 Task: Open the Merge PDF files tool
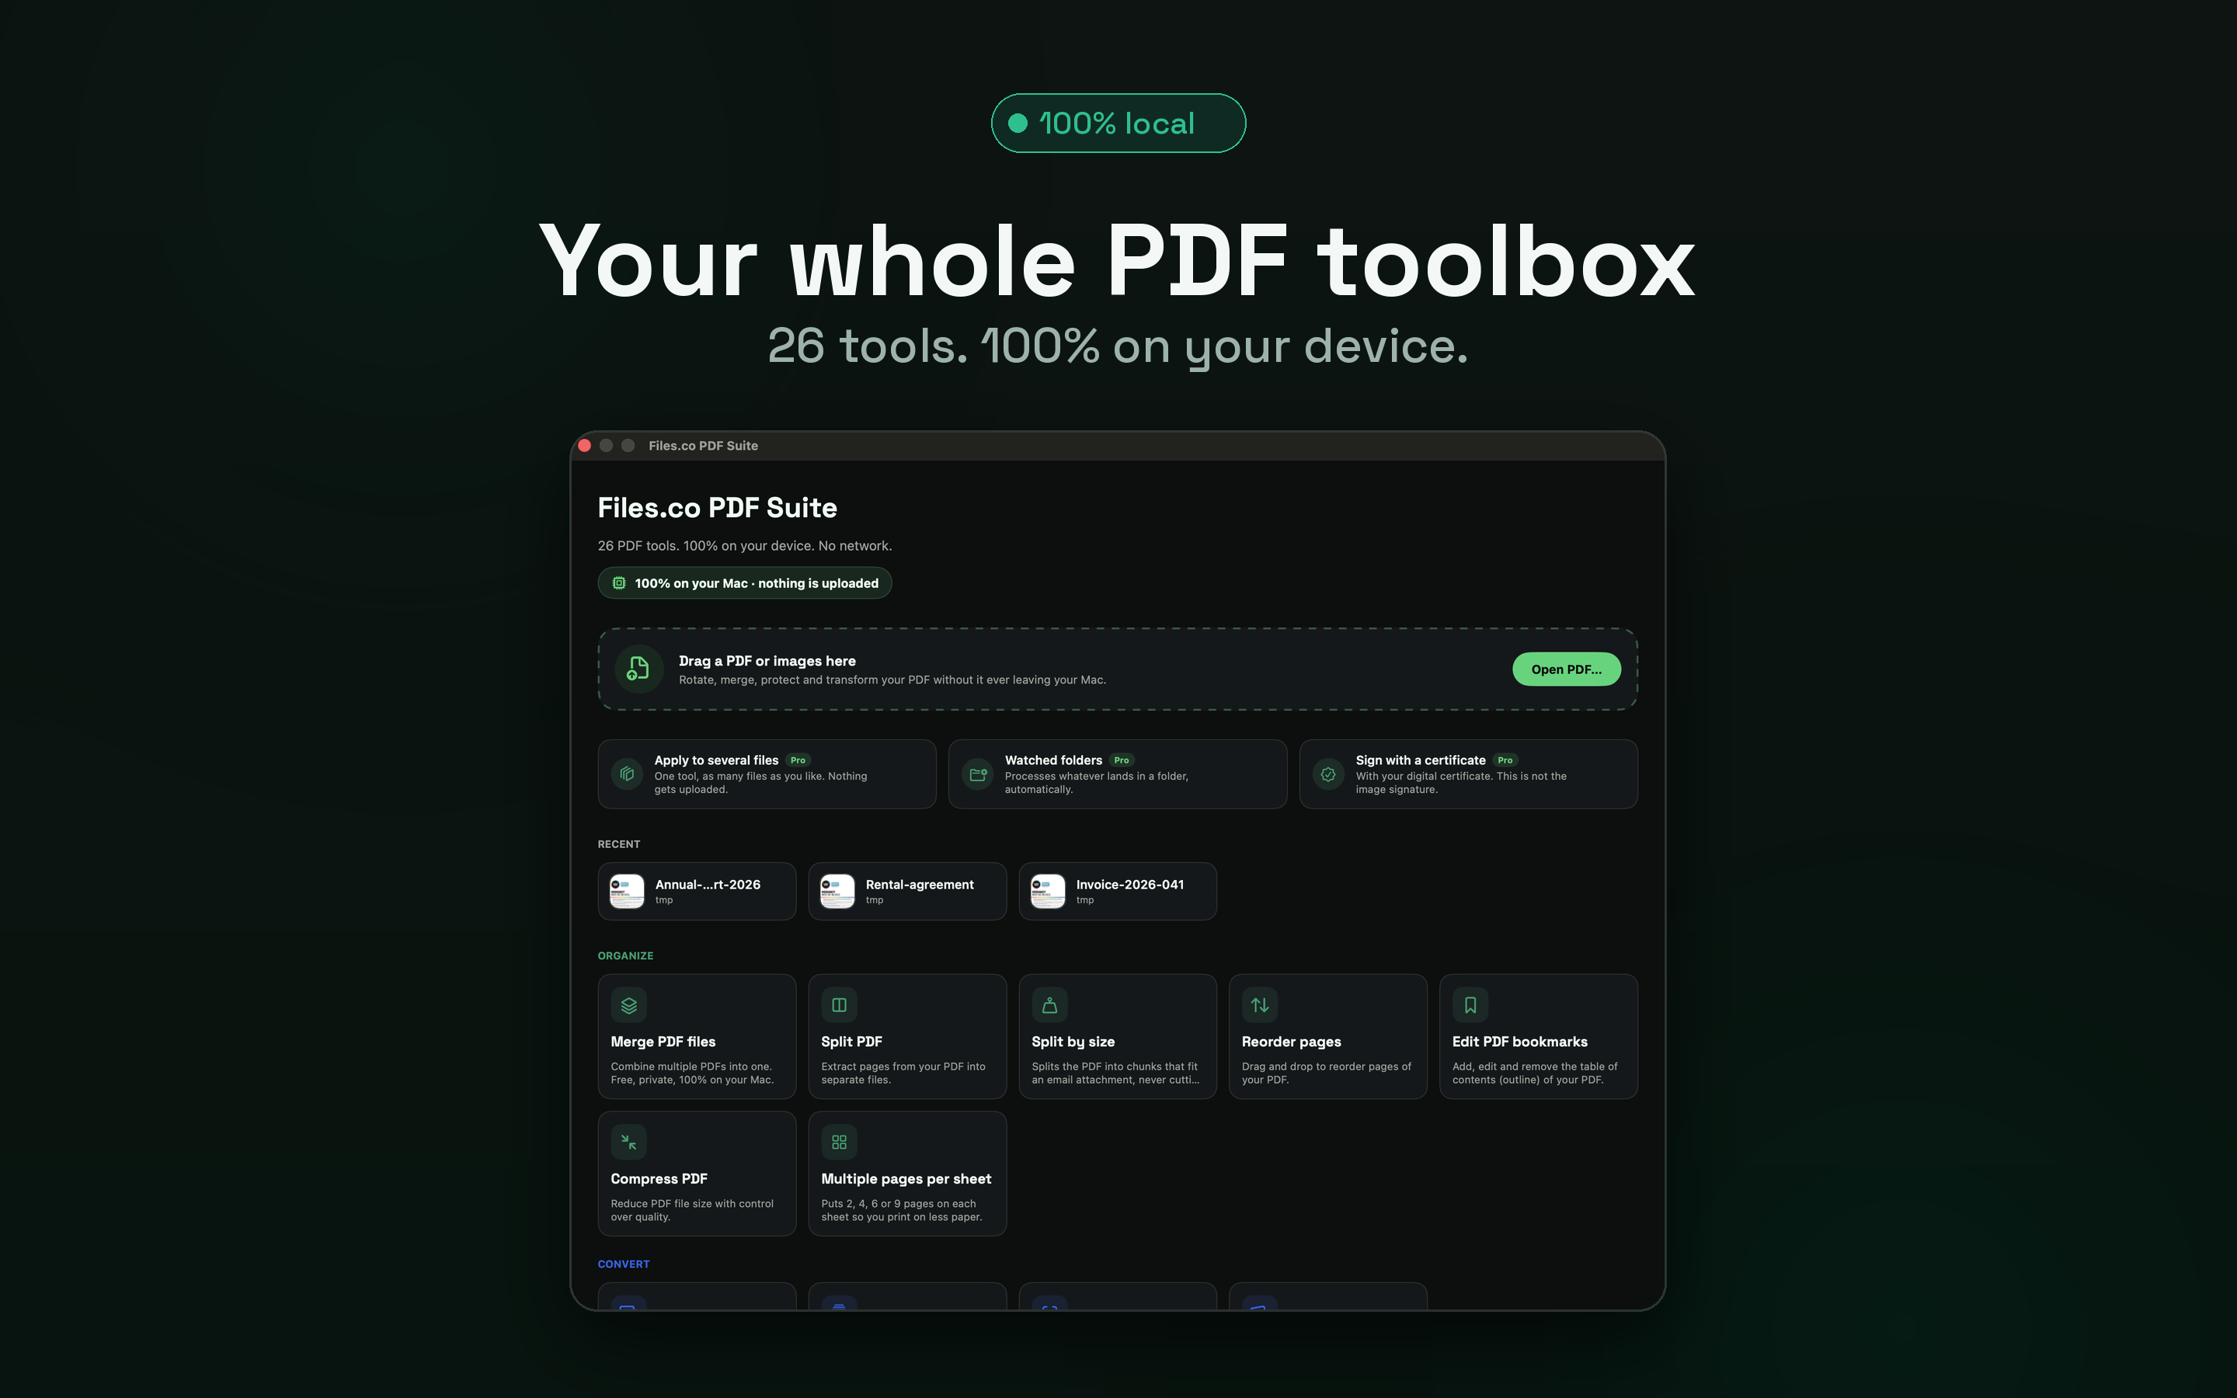click(x=697, y=1037)
